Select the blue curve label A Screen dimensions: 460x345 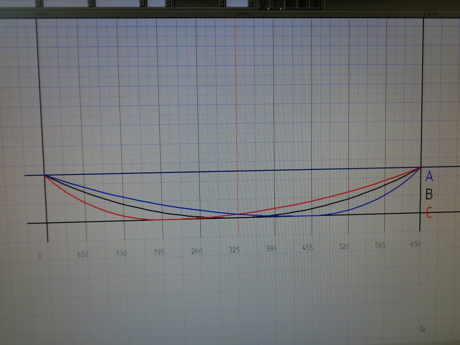[x=429, y=177]
